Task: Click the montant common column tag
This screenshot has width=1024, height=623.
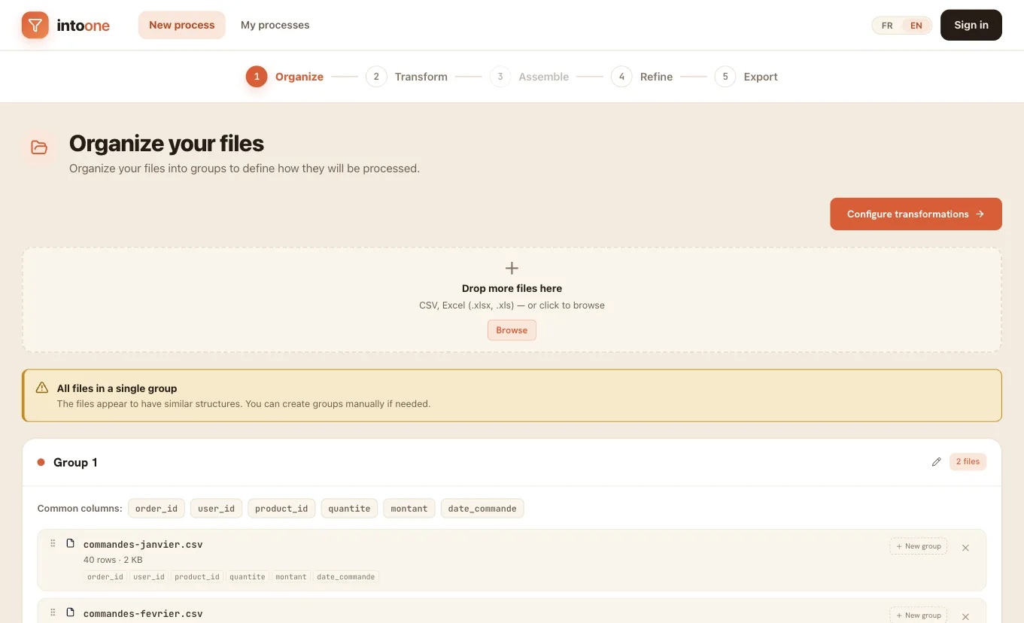Action: [409, 509]
